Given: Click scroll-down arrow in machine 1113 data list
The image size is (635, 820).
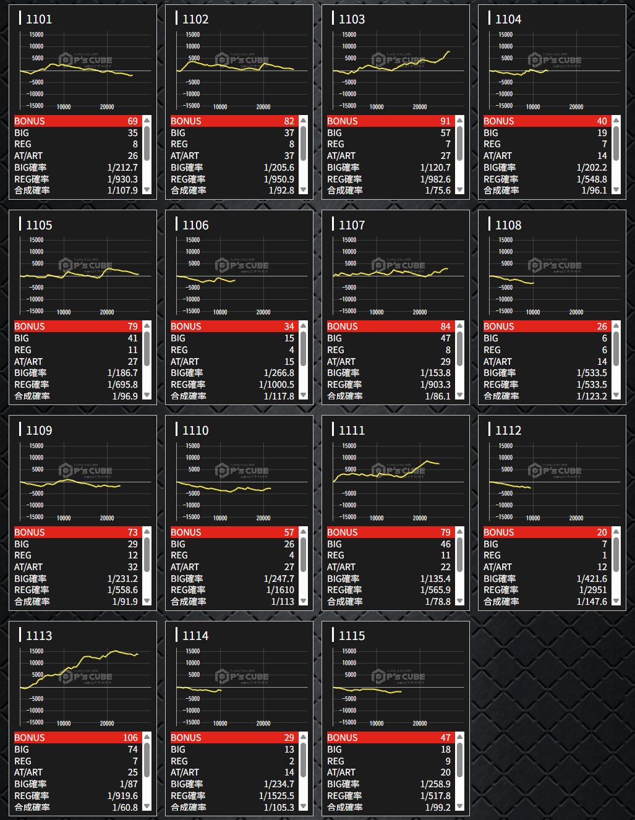Looking at the screenshot, I should click(x=147, y=806).
